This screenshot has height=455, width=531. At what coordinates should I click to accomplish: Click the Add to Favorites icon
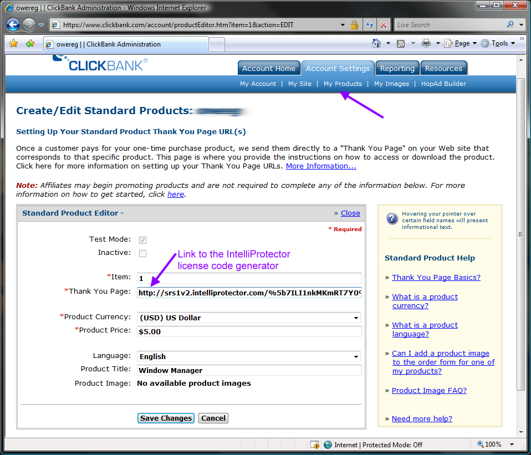30,43
